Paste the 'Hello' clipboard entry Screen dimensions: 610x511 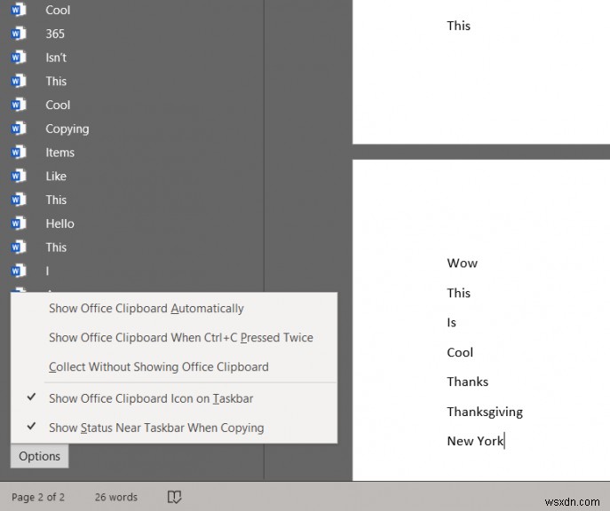[59, 224]
